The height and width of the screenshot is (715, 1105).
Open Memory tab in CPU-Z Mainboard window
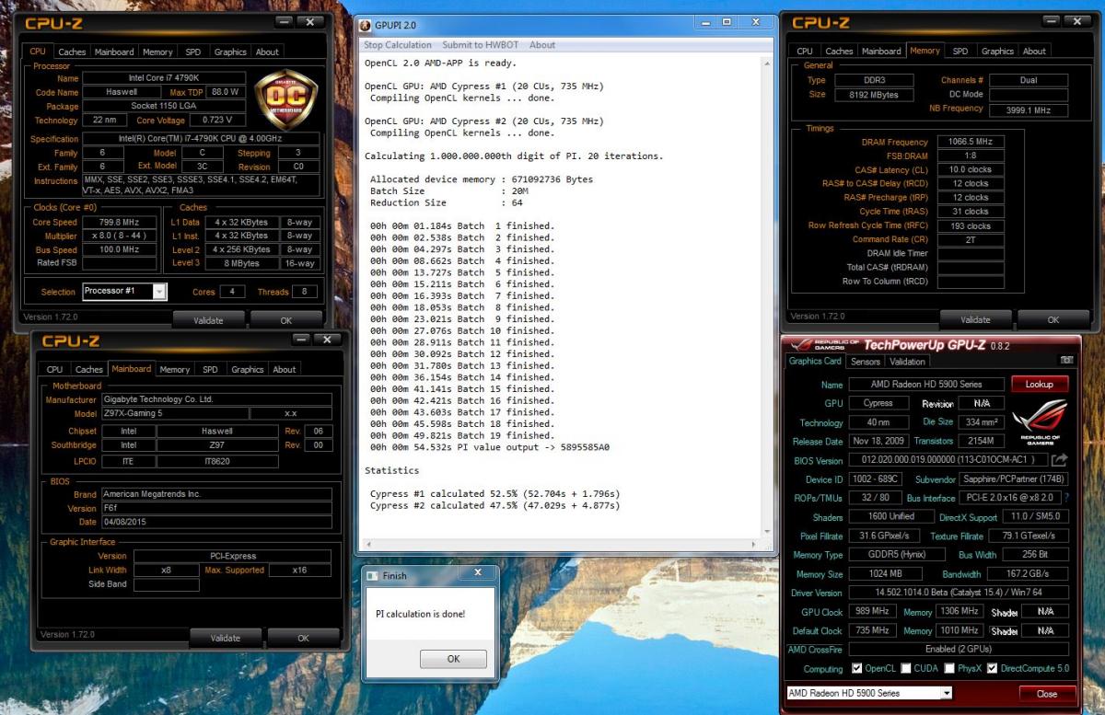pos(174,369)
